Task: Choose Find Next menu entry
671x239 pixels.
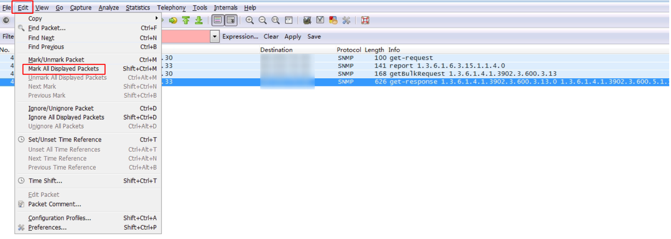Action: pyautogui.click(x=88, y=38)
